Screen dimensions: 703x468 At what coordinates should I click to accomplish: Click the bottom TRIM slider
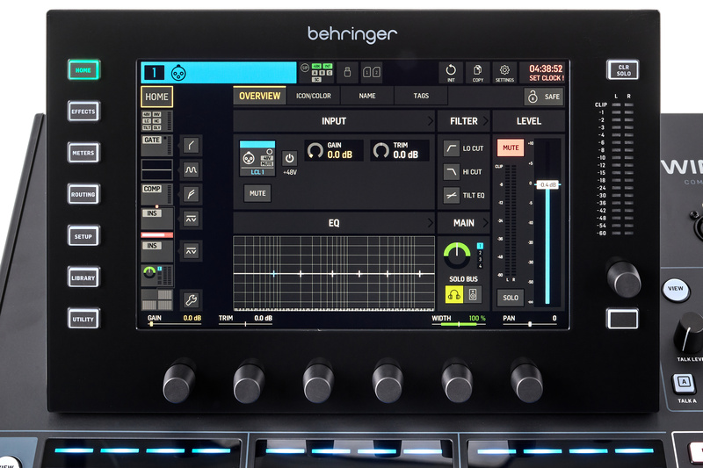click(245, 320)
